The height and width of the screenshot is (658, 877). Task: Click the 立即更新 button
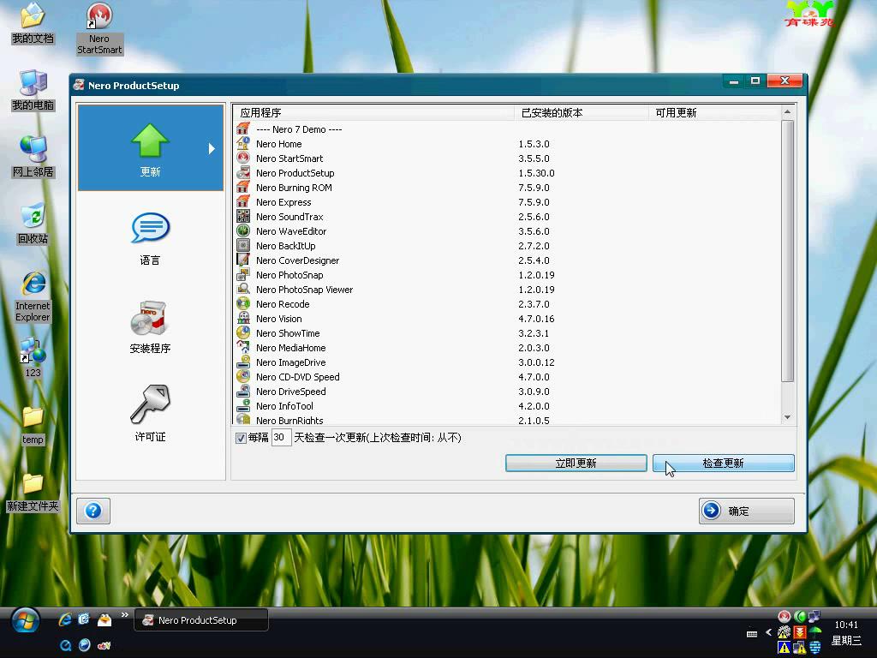pos(576,464)
